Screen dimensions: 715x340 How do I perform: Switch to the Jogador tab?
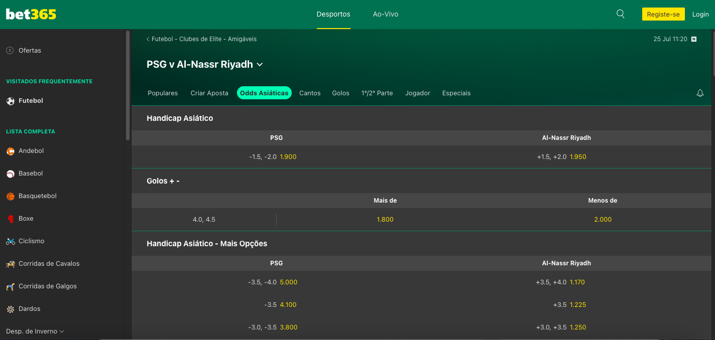[x=418, y=93]
